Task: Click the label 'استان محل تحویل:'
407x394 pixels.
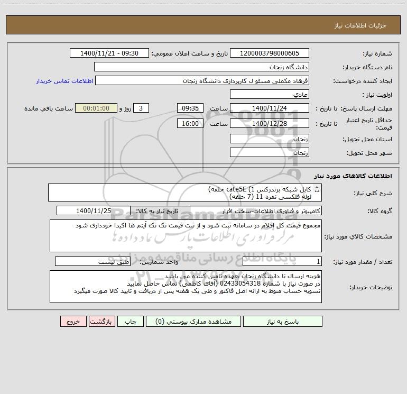Action: [x=367, y=139]
